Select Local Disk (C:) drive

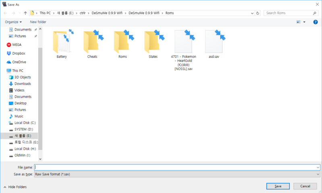22,123
